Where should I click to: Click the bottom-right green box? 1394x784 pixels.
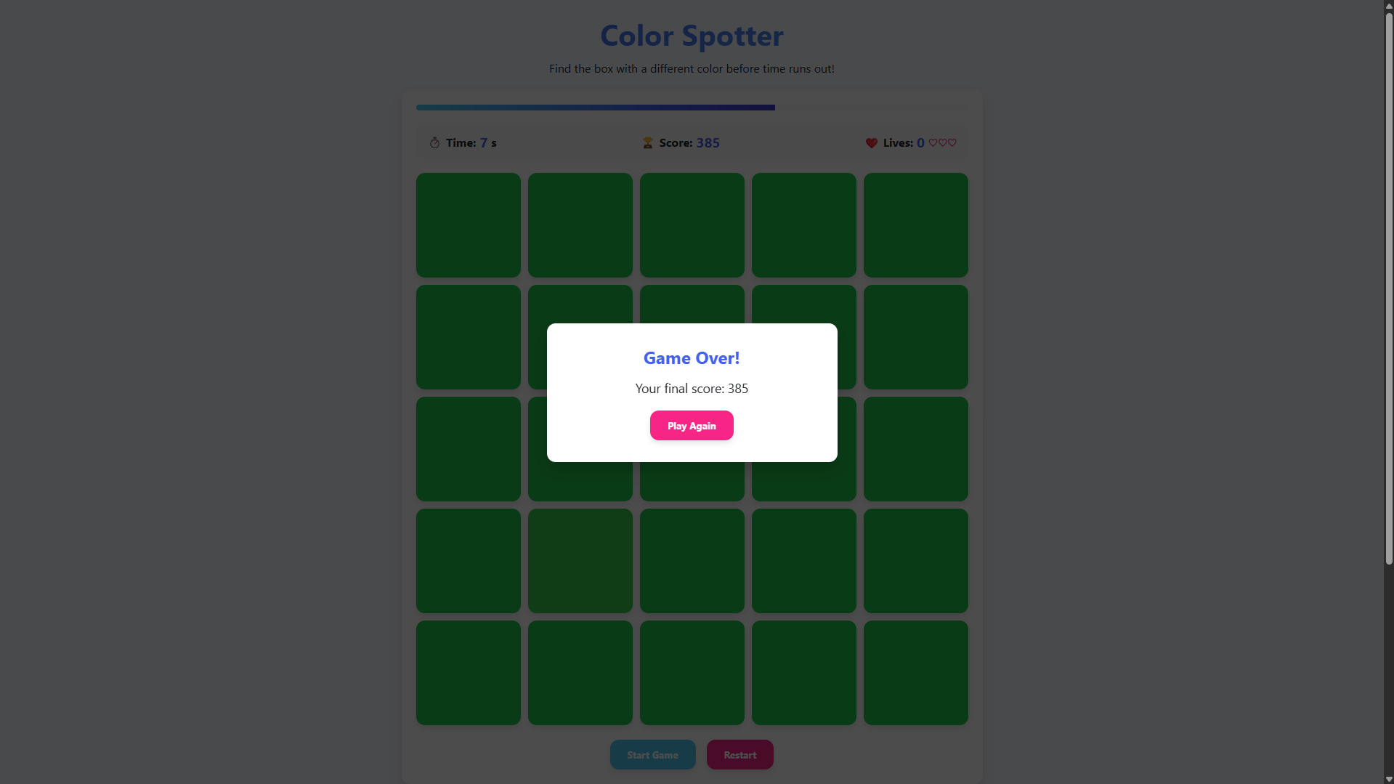[x=915, y=672]
